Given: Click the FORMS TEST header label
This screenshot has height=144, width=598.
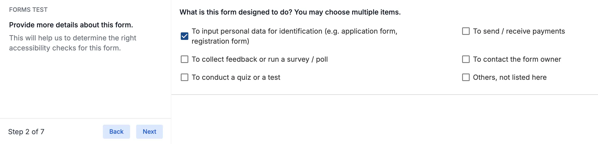Looking at the screenshot, I should 28,10.
